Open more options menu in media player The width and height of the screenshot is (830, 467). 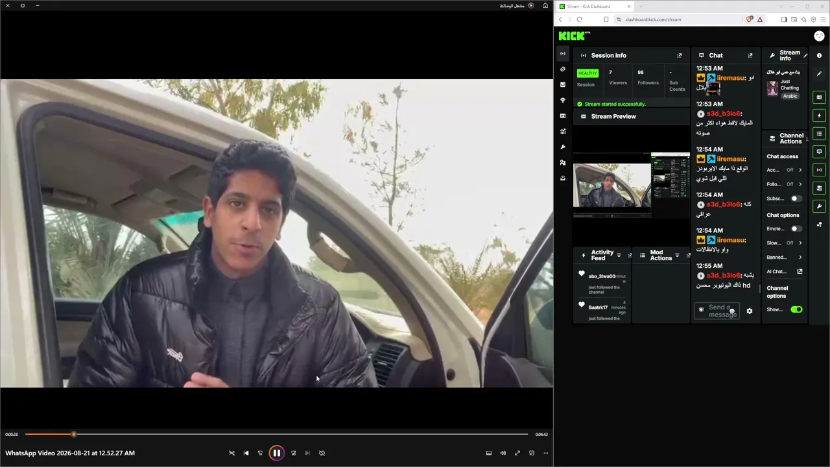click(x=546, y=453)
